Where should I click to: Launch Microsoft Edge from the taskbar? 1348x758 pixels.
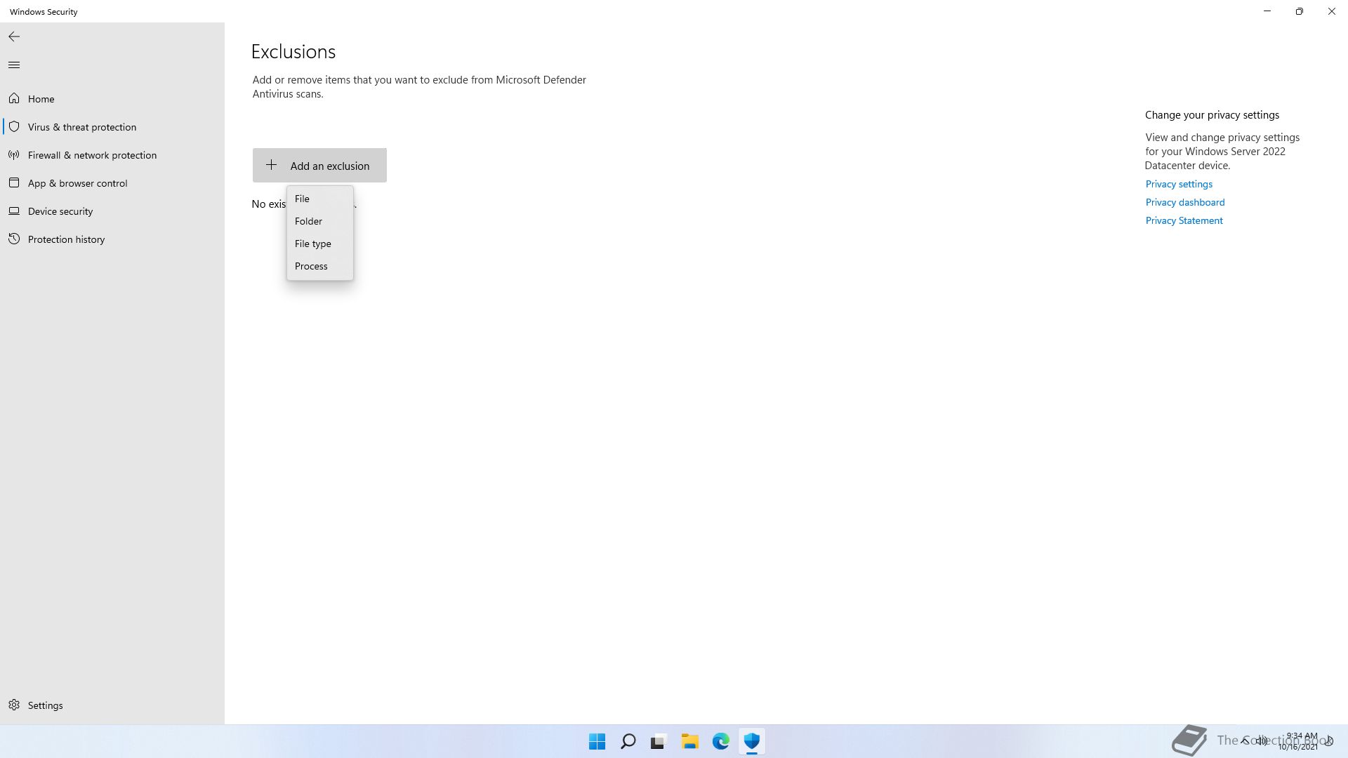point(720,741)
